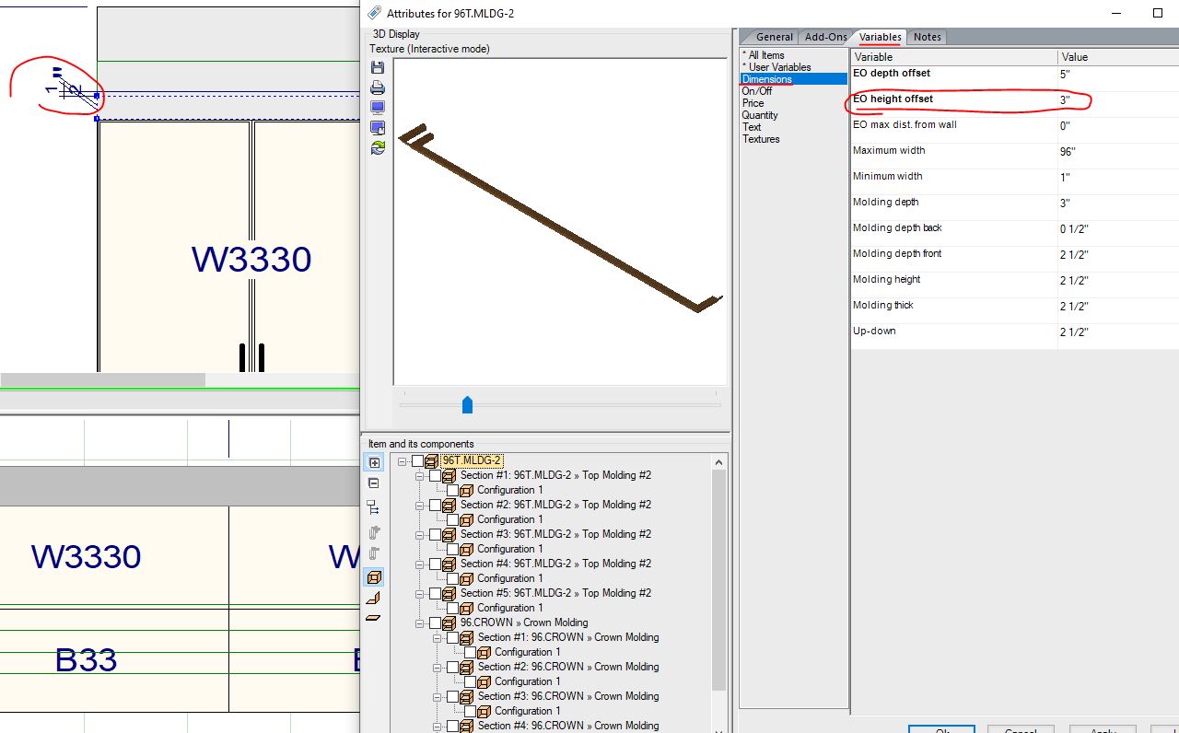Tick the checkbox for Section #1 Top Molding

pyautogui.click(x=436, y=475)
